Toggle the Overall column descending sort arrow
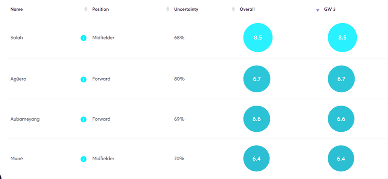The image size is (388, 179). (318, 10)
